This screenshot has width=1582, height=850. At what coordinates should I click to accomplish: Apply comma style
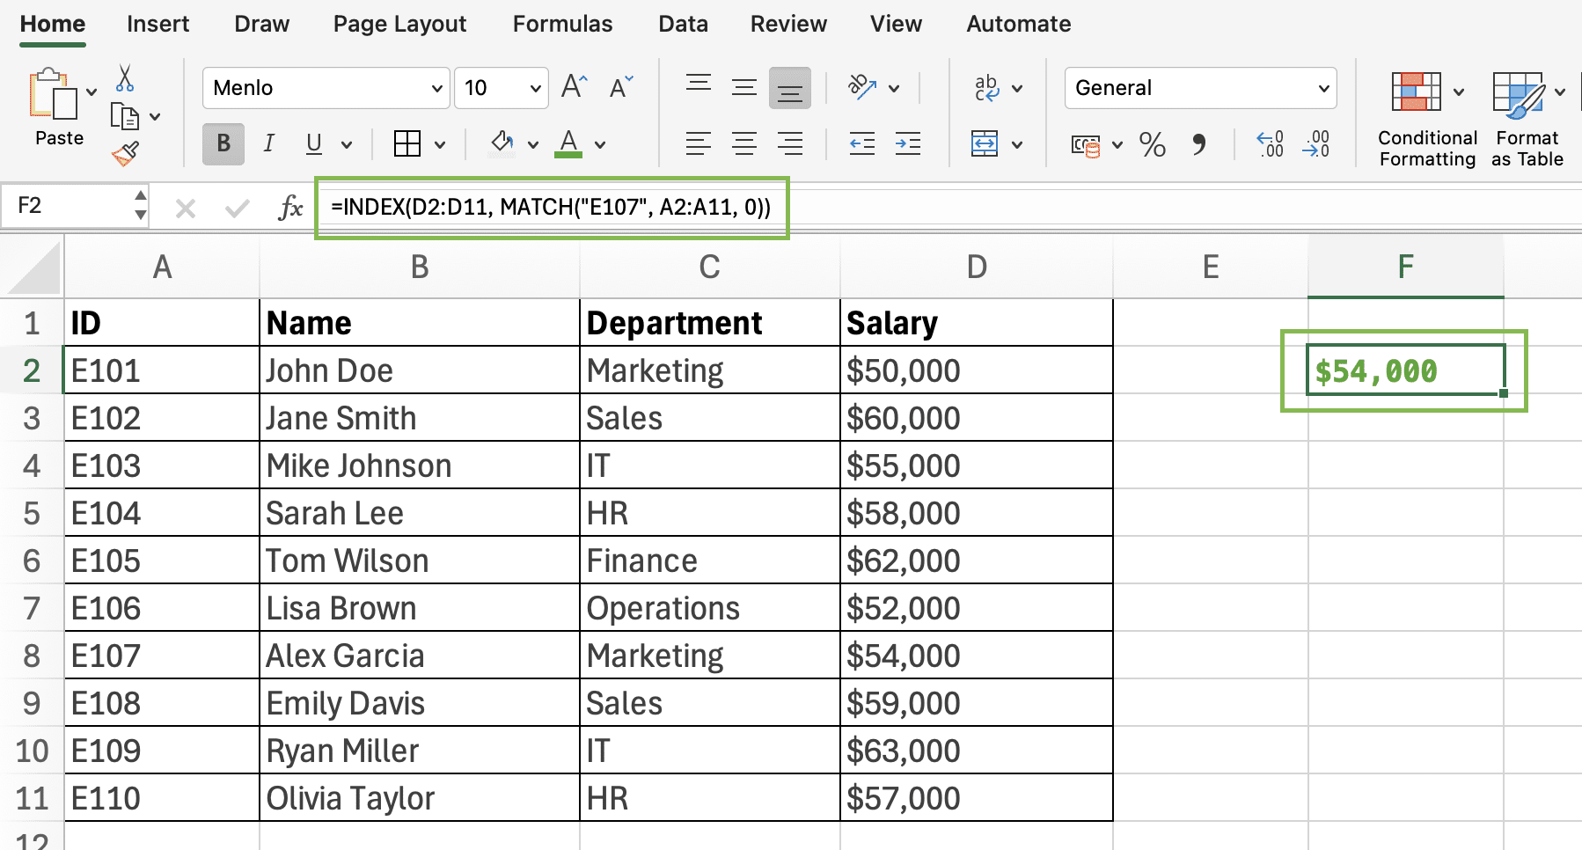(1198, 144)
